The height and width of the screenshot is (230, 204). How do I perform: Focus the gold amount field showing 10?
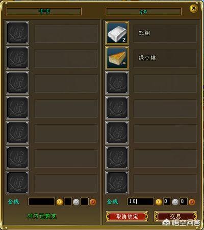click(141, 202)
